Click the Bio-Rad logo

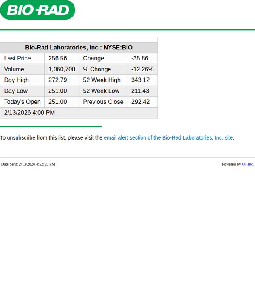[37, 10]
